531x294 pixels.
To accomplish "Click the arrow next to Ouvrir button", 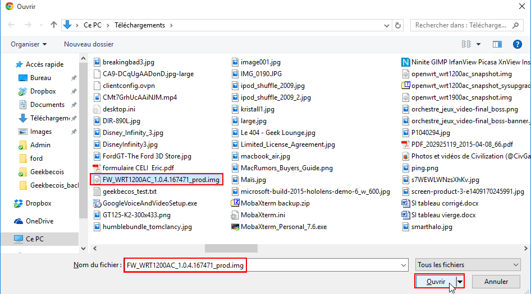I will [x=460, y=282].
